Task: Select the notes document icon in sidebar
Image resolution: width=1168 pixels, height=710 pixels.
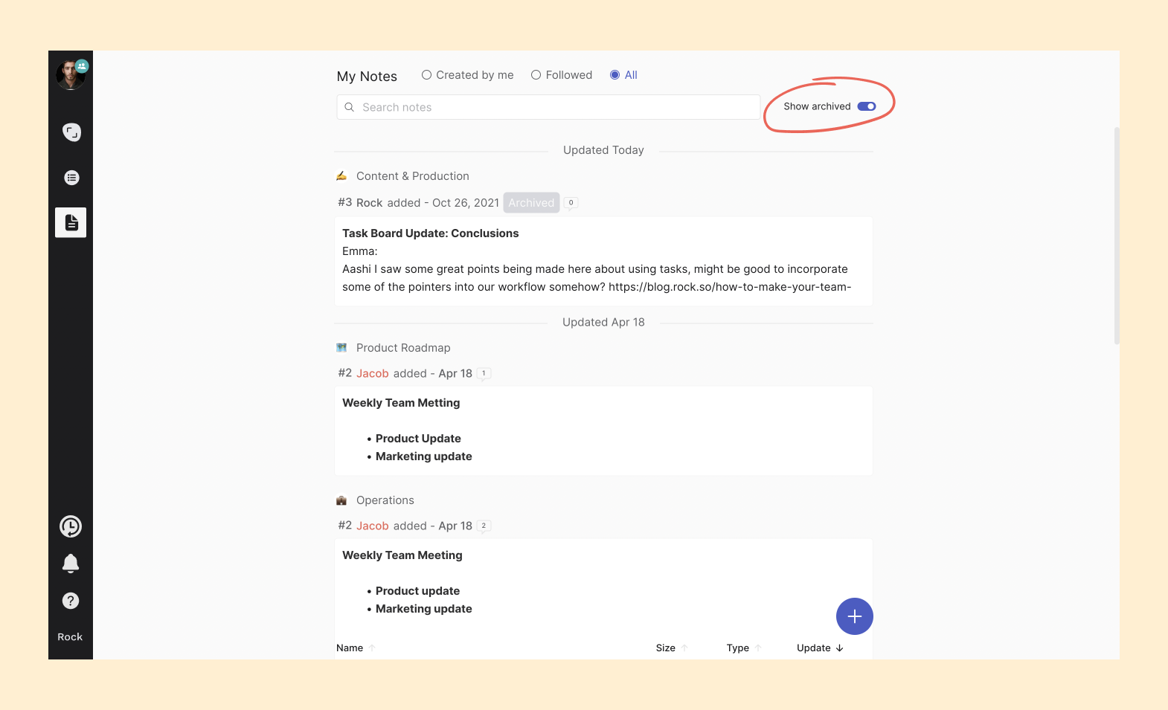Action: point(71,222)
